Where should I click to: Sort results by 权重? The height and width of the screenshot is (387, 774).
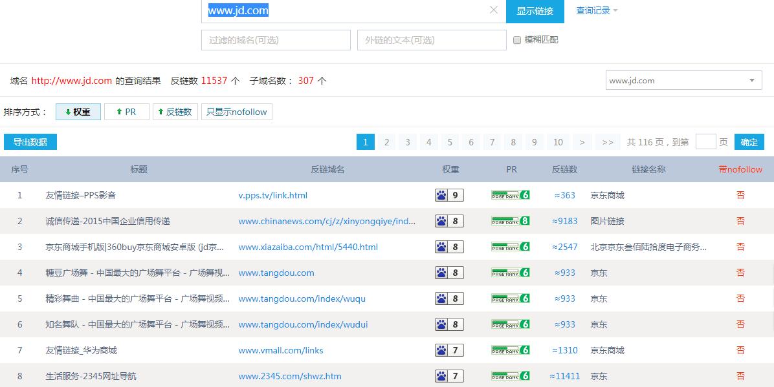point(78,112)
